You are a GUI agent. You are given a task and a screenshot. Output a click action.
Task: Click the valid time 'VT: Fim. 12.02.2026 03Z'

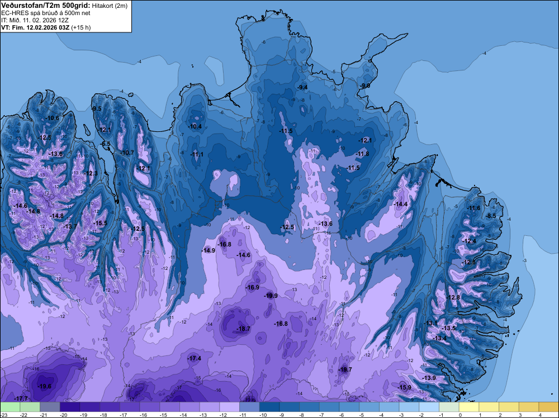coord(36,27)
